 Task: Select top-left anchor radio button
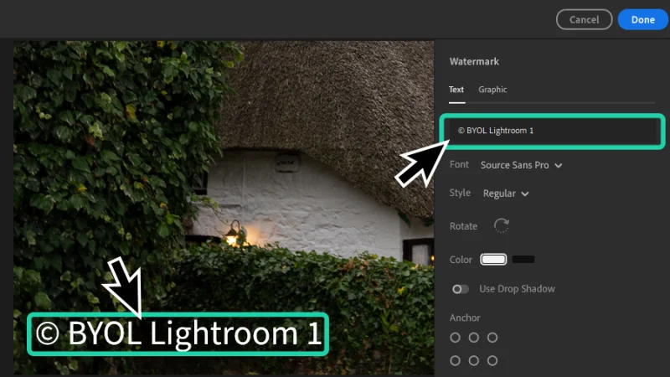(x=455, y=338)
